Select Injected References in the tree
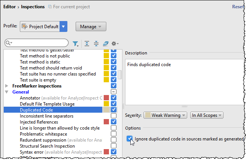The width and height of the screenshot is (246, 160). 39,122
